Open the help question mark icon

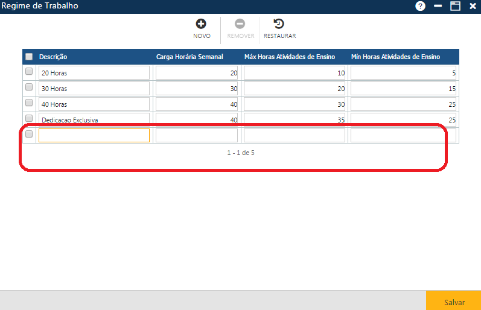click(420, 6)
